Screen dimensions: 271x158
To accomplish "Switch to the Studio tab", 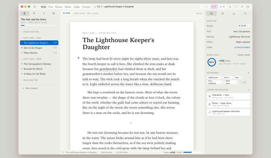I will 68,7.
